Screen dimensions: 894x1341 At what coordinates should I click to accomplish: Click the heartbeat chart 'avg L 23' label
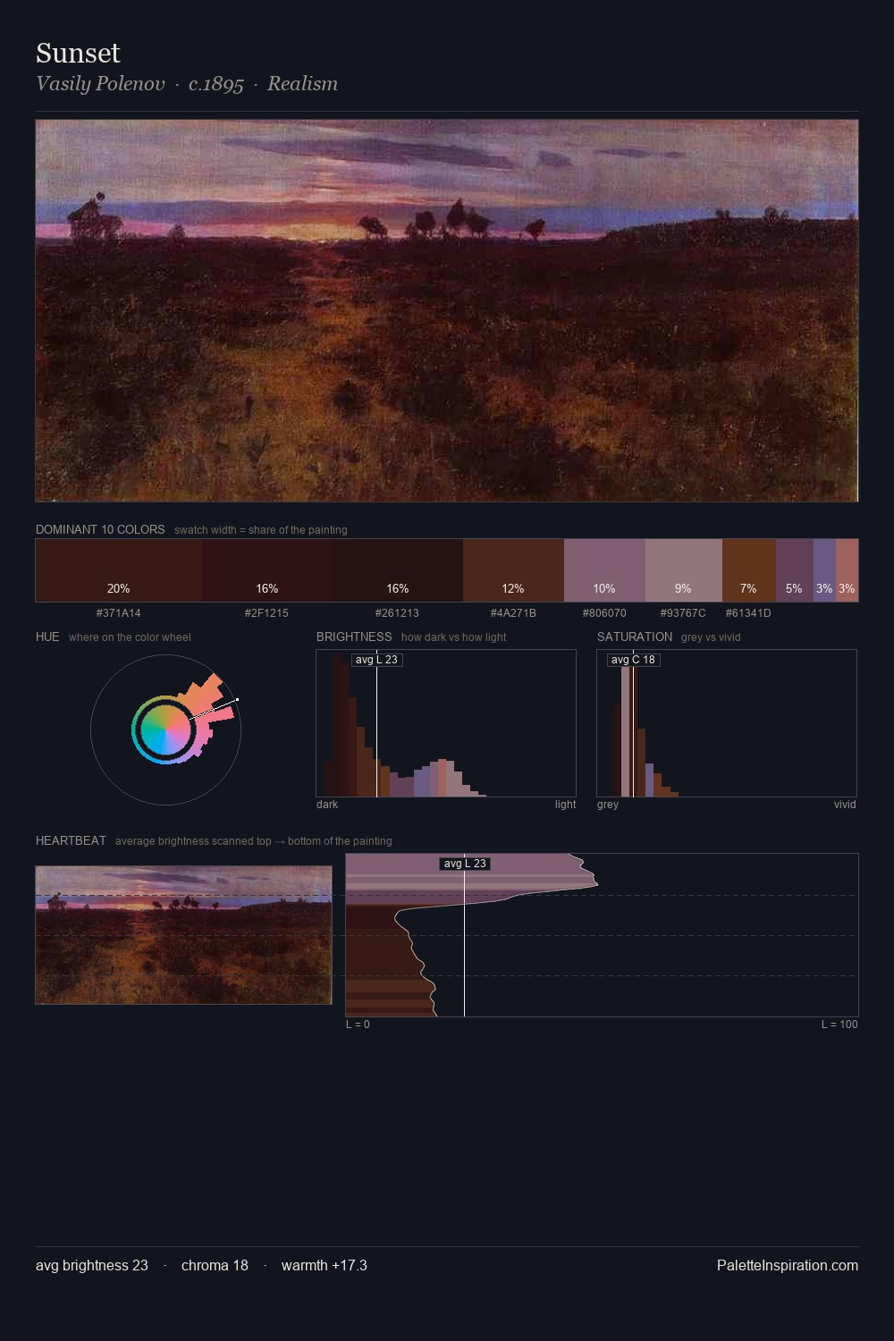(x=465, y=864)
